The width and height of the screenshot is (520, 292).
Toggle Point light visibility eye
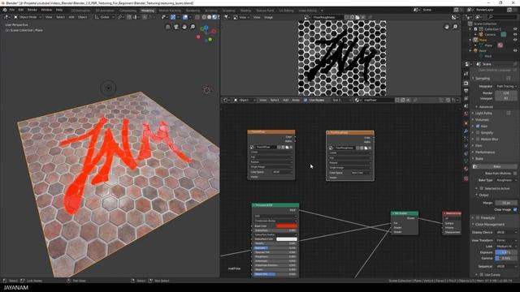point(515,50)
